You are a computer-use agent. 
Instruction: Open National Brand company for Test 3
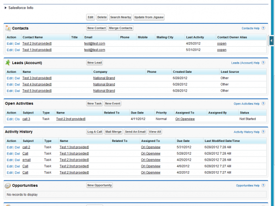click(104, 78)
